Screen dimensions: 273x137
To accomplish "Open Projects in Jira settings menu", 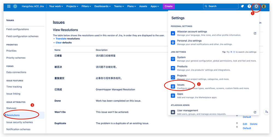I will pos(213,77).
